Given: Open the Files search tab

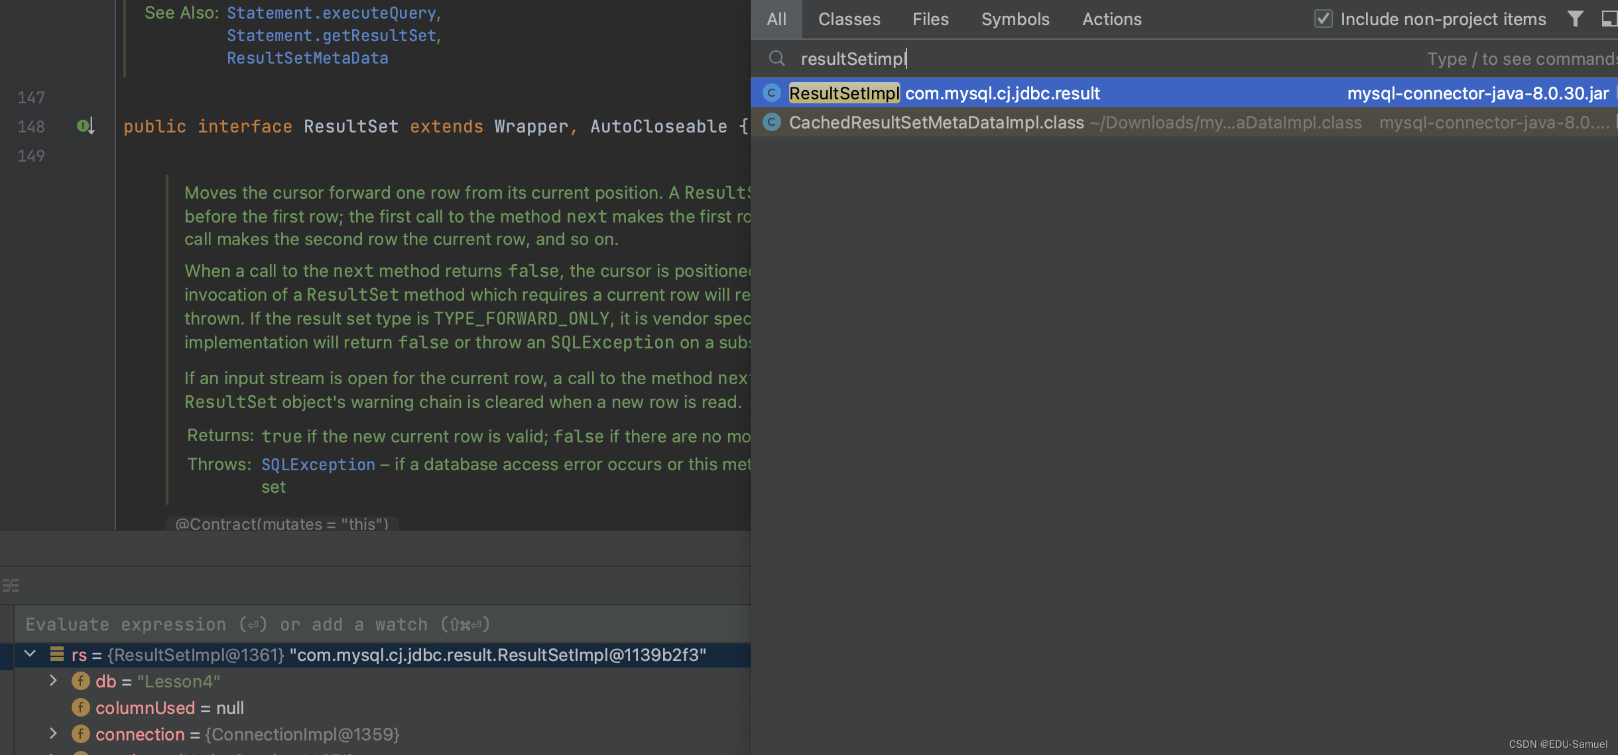Looking at the screenshot, I should (x=930, y=19).
